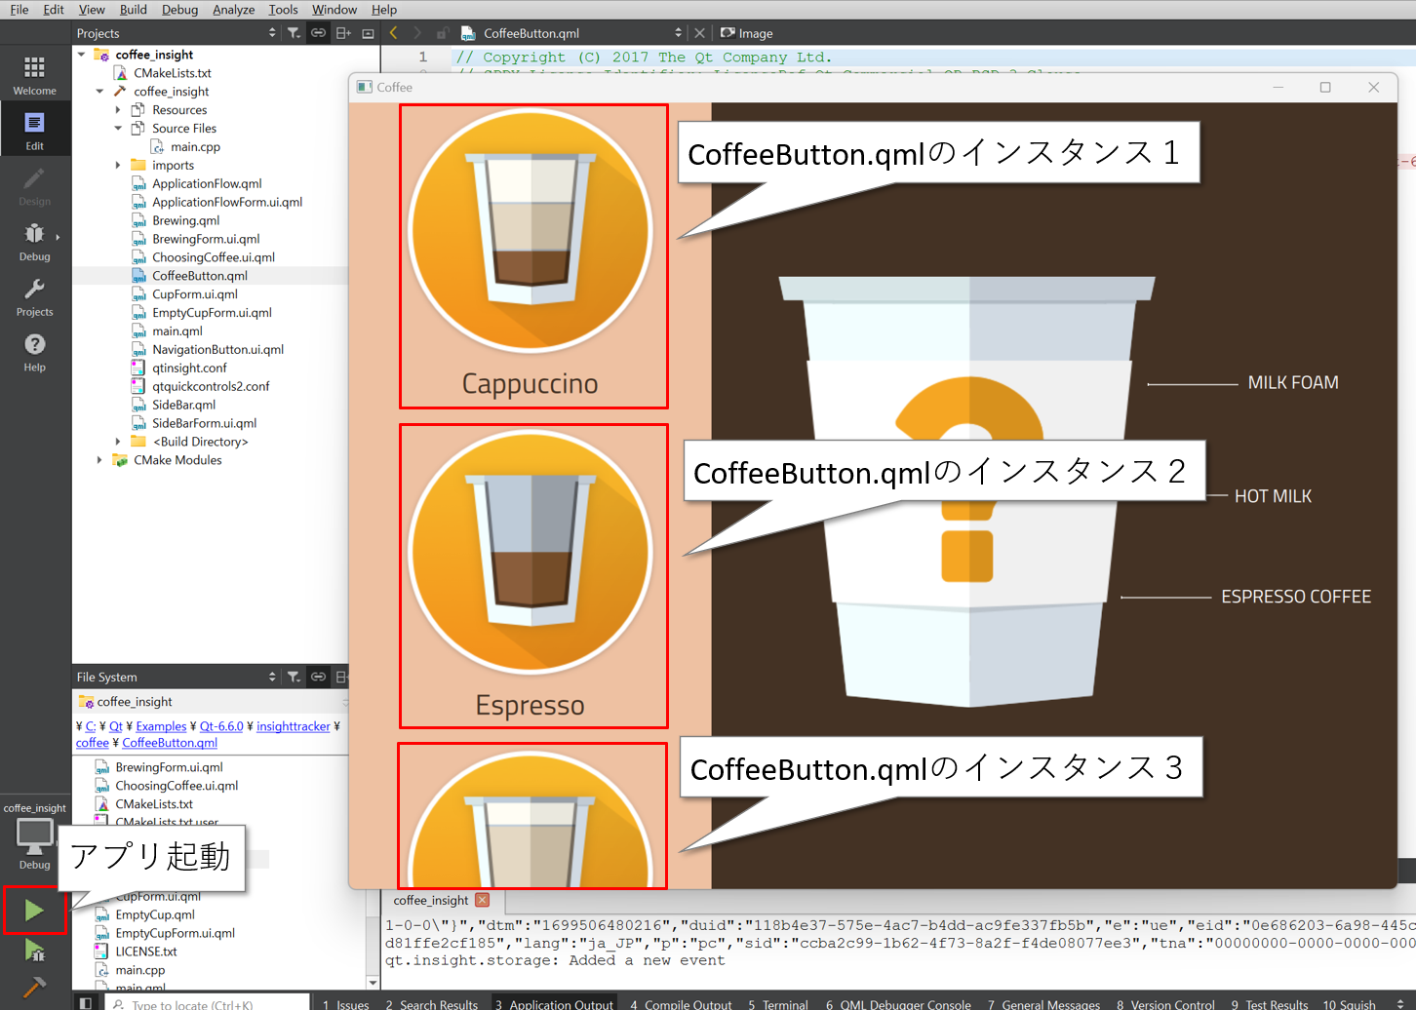Toggle the filter tree button in Projects panel
The height and width of the screenshot is (1010, 1416).
click(x=294, y=33)
